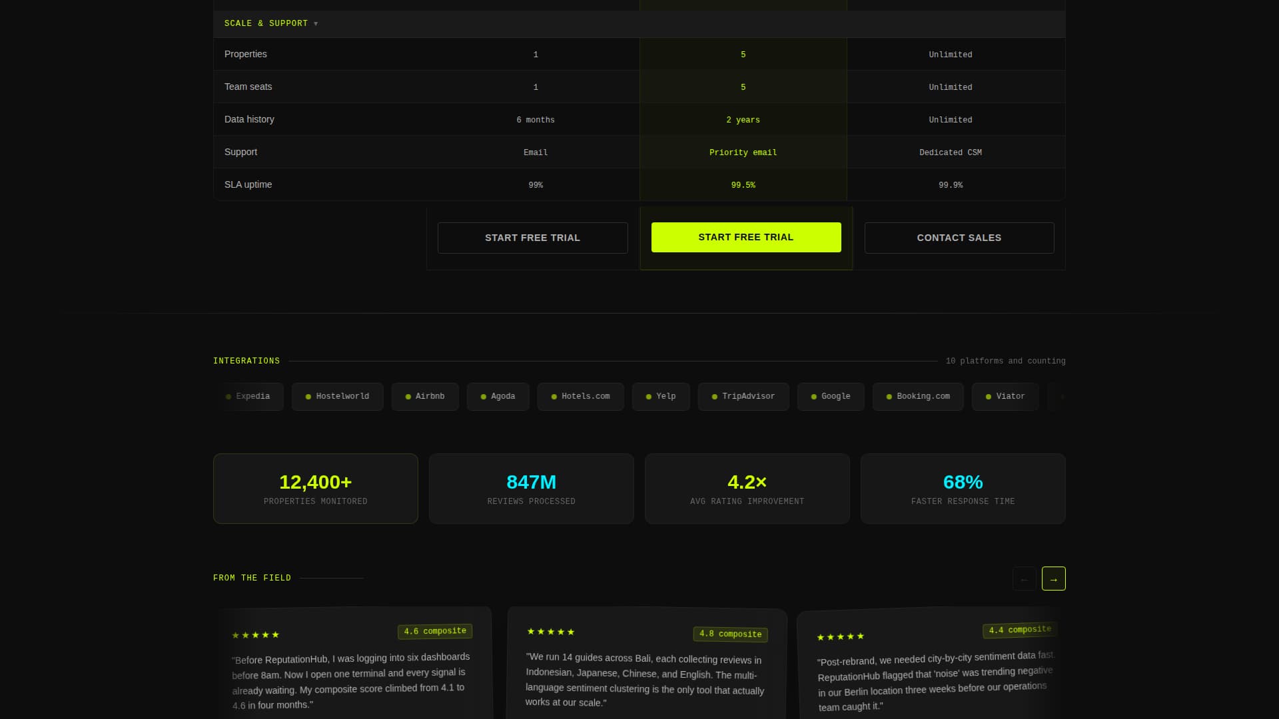Click the Data history row label
Screen dimensions: 1279x719
(x=249, y=119)
